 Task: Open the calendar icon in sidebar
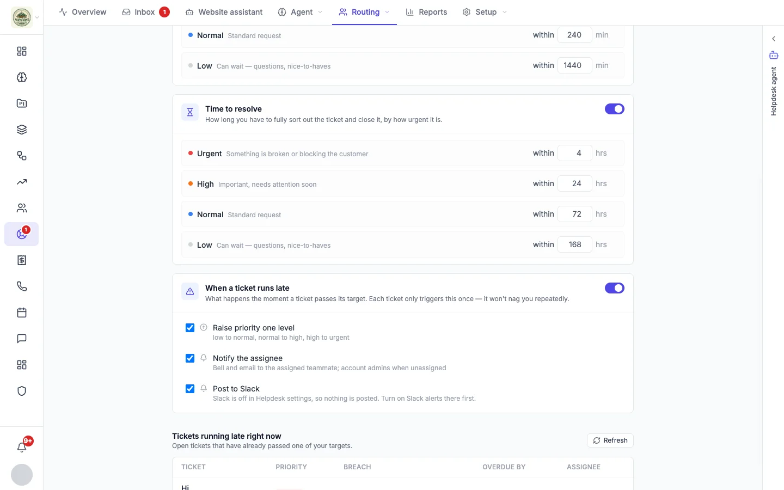[x=22, y=313]
